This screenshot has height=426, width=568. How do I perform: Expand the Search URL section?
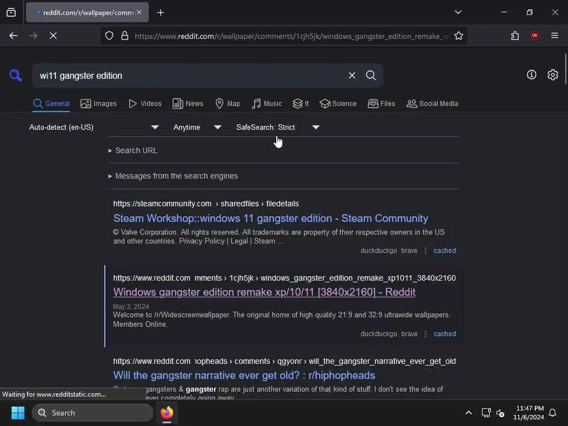tap(133, 150)
